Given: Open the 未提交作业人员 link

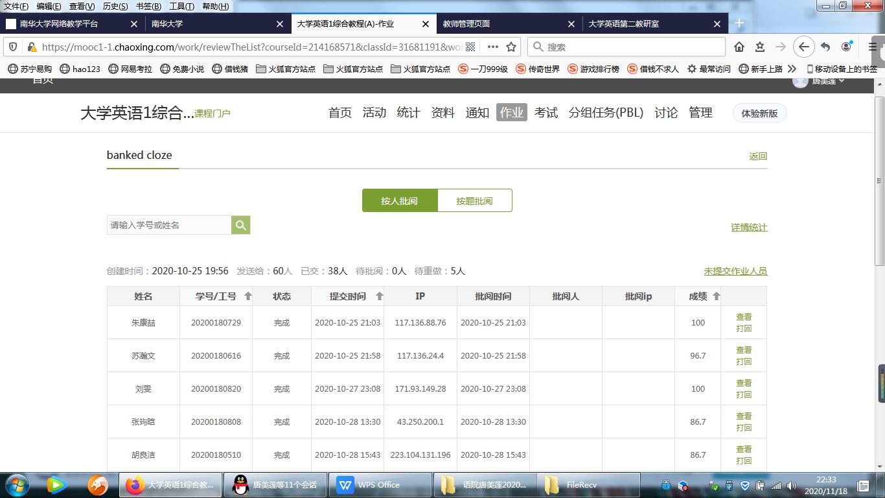Looking at the screenshot, I should 735,271.
